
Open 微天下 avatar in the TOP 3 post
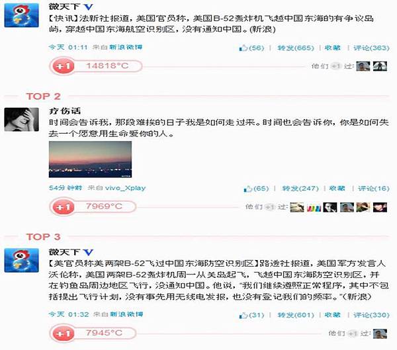[22, 260]
